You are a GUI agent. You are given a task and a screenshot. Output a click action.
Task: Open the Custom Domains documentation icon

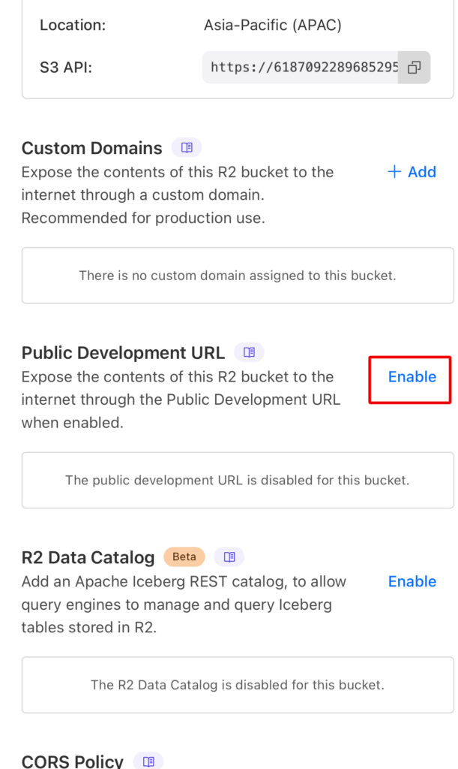[x=187, y=147]
